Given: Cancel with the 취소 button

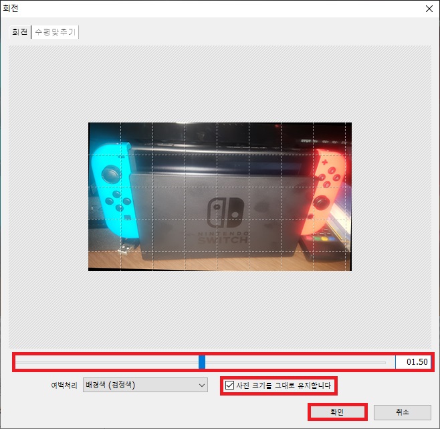Looking at the screenshot, I should coord(403,412).
